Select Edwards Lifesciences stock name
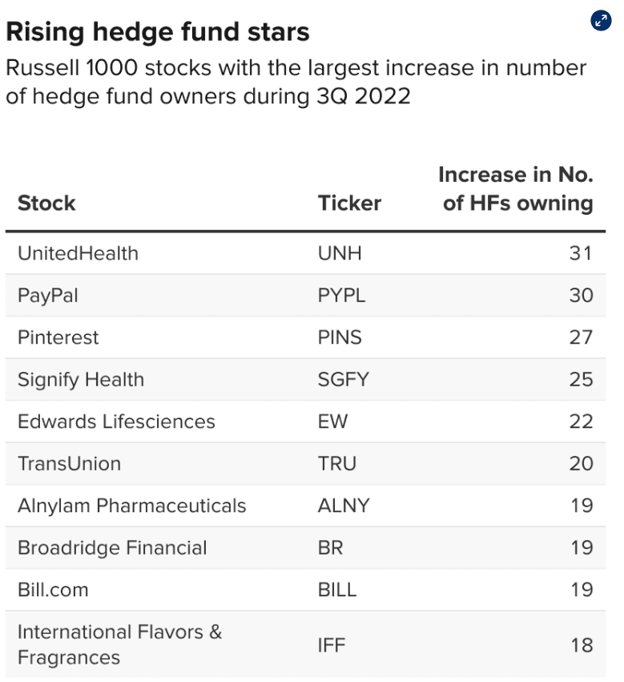The height and width of the screenshot is (682, 624). point(116,422)
